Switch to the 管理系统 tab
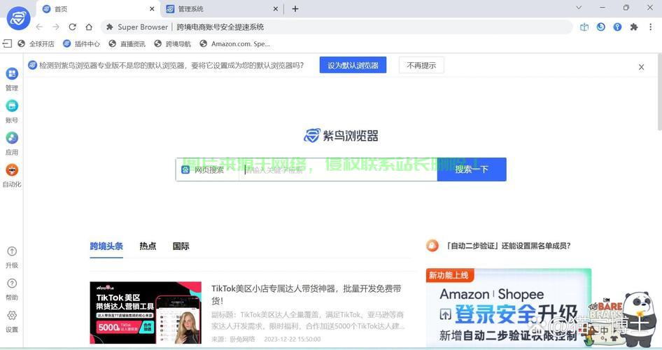Screen dimensions: 662x350 pos(222,9)
